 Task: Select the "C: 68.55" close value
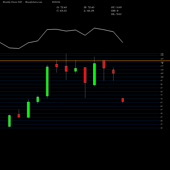(x=62, y=11)
